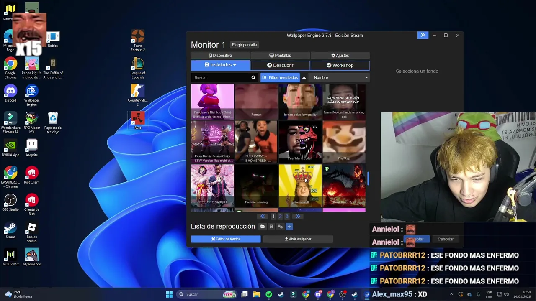This screenshot has width=536, height=301.
Task: Open the playlist folder icon
Action: tap(263, 227)
